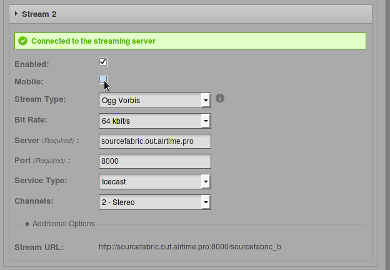Viewport: 390px width, 270px height.
Task: Untick the Enabled checkbox
Action: (103, 62)
